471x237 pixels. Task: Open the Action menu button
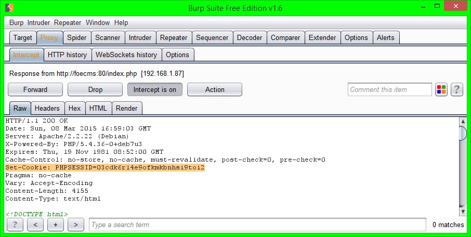[215, 89]
